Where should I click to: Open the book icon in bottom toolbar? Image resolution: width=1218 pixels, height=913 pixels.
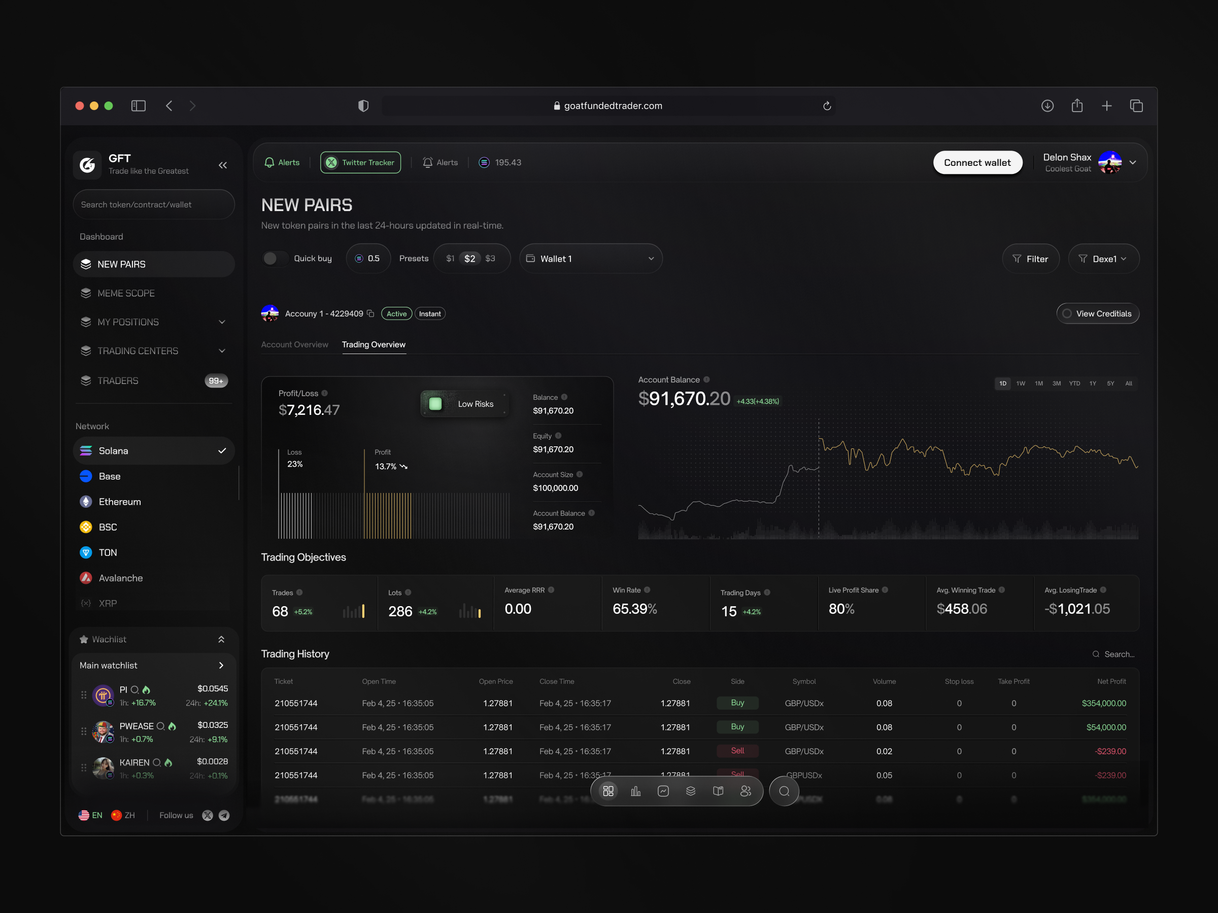(718, 791)
